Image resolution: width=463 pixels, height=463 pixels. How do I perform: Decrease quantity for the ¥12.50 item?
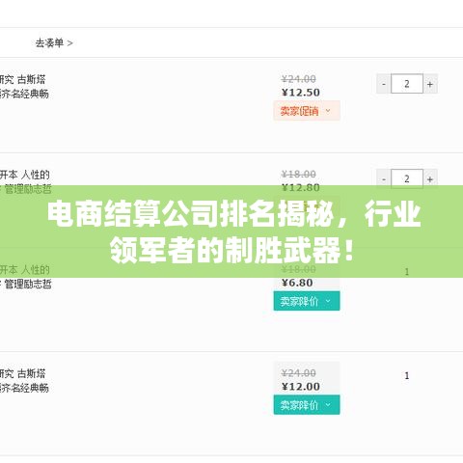coord(384,84)
